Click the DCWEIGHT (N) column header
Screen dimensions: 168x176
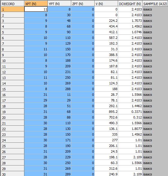click(x=130, y=4)
